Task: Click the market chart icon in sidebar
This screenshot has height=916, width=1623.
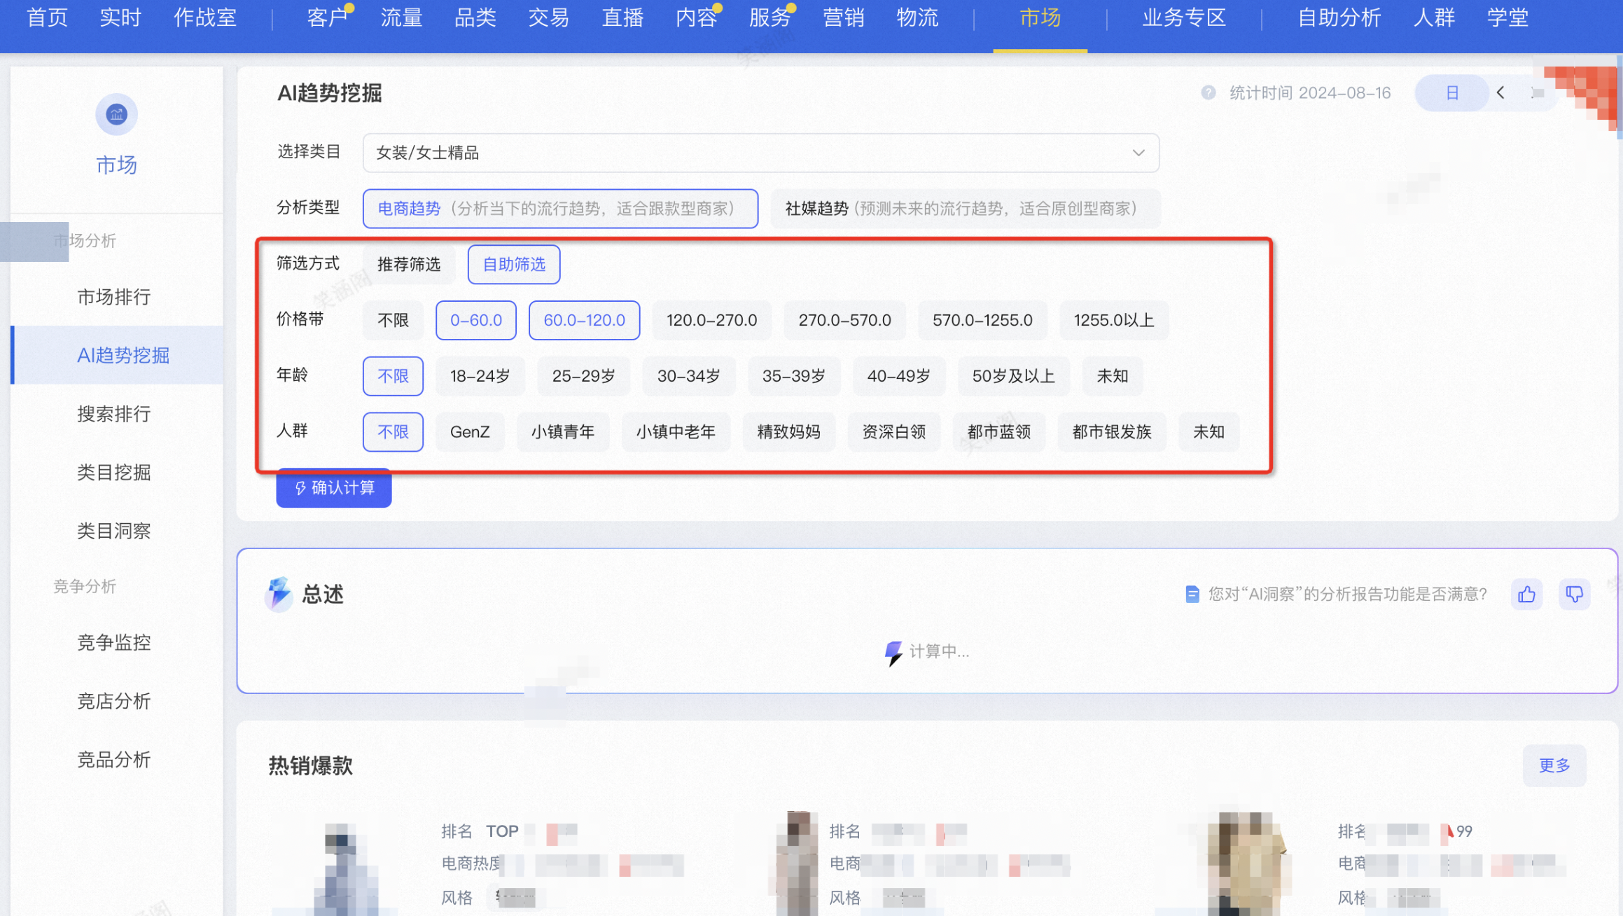Action: [116, 114]
